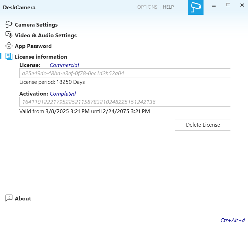Click the License information document icon
This screenshot has width=248, height=227.
coord(9,57)
